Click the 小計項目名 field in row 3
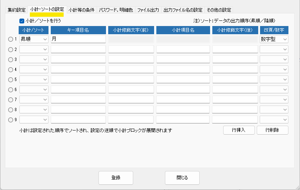This screenshot has width=300, height=190. tap(183, 59)
